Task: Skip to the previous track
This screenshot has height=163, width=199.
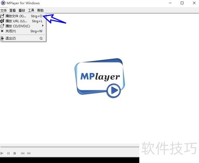Action: click(23, 153)
